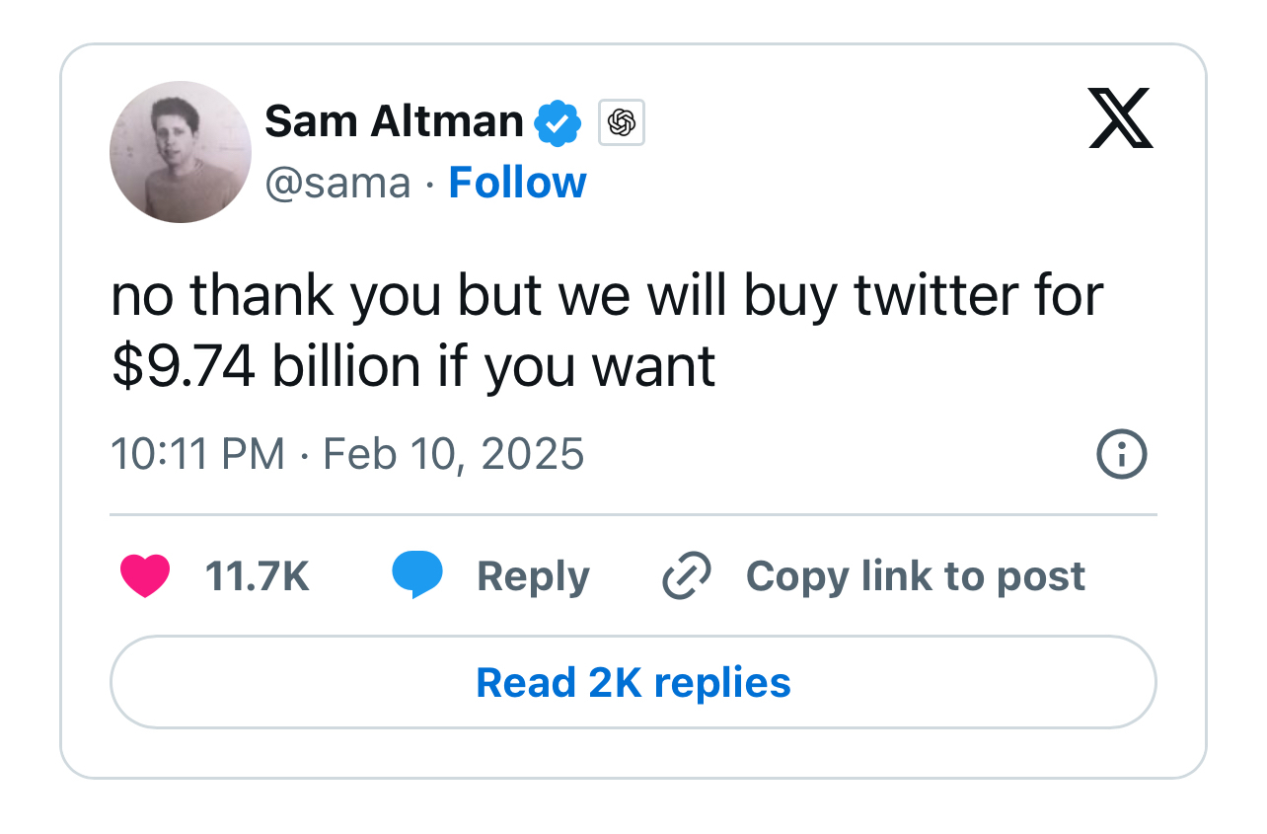Like the post with the heart icon
The image size is (1267, 834).
pos(145,575)
